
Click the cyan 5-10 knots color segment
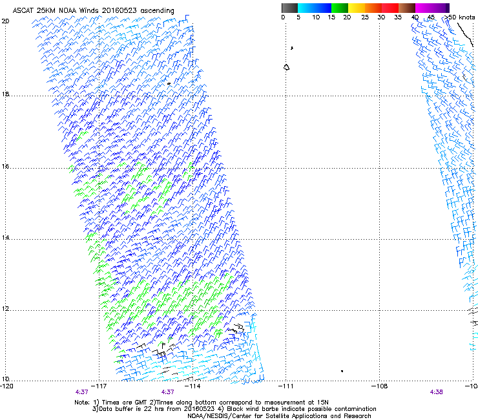tap(306, 8)
